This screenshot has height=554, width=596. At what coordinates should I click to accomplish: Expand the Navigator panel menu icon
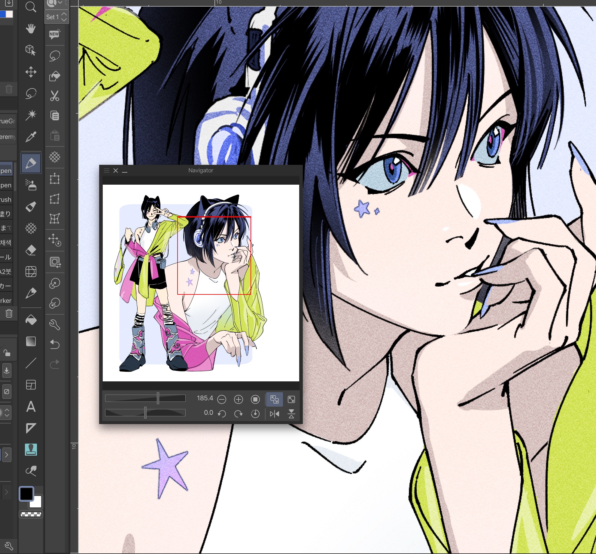[x=106, y=171]
